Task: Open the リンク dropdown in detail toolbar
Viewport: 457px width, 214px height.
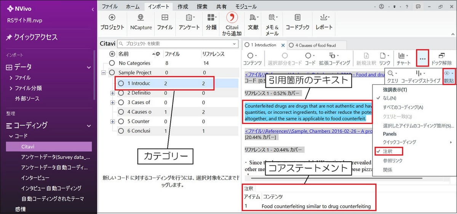Action: point(385,59)
